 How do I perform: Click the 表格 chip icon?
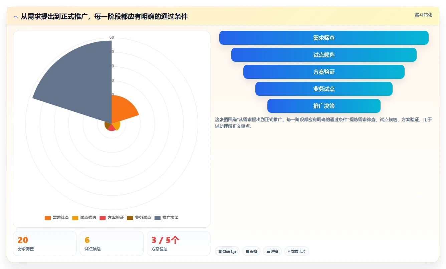click(x=247, y=251)
